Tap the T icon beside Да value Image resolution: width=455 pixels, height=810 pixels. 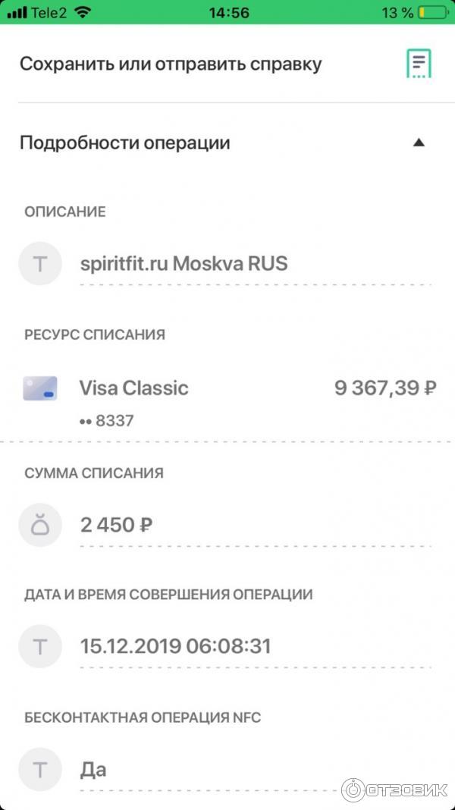point(39,771)
